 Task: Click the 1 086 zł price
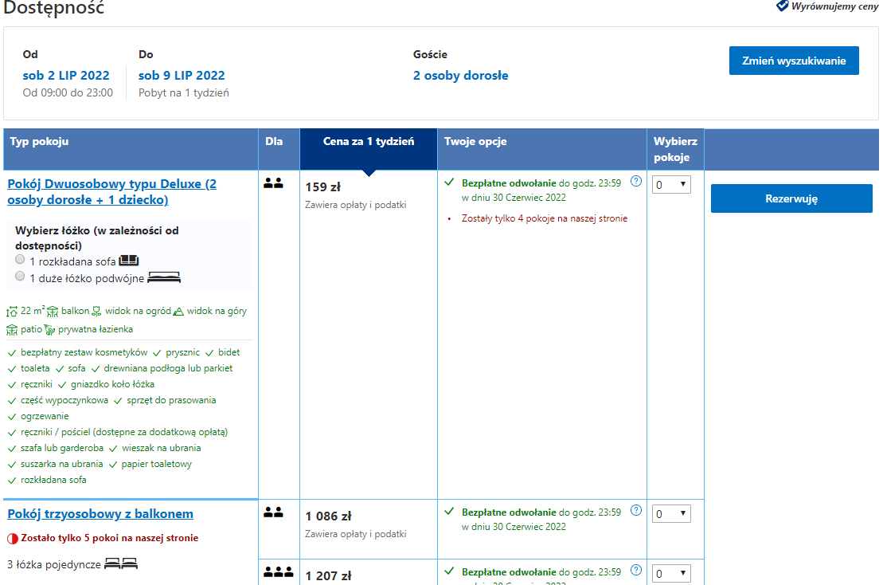328,516
